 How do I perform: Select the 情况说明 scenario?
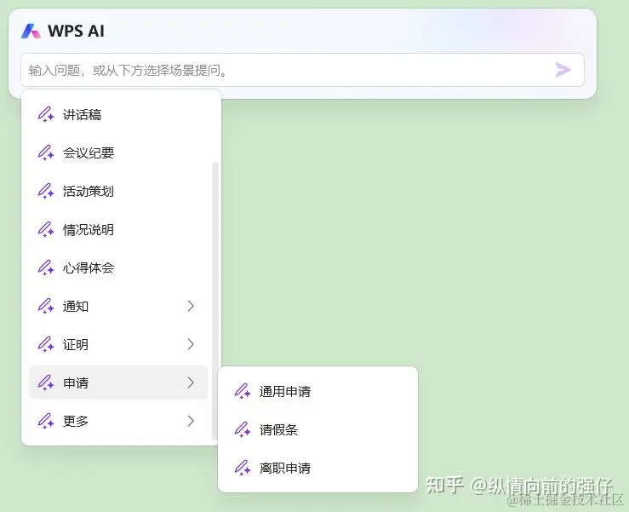pos(118,230)
